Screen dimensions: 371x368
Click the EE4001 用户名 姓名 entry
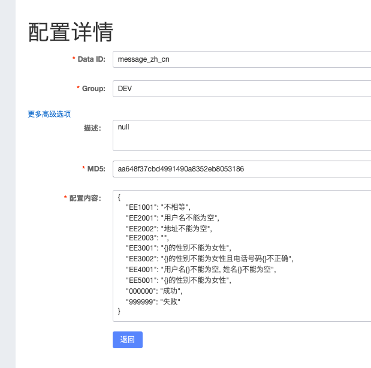201,269
